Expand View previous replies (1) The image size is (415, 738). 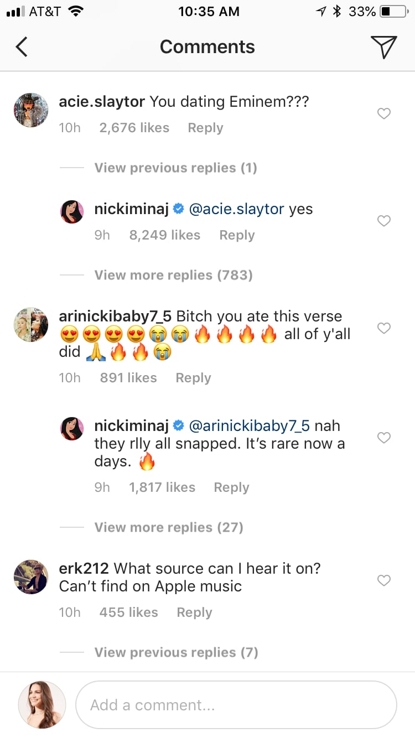[175, 168]
